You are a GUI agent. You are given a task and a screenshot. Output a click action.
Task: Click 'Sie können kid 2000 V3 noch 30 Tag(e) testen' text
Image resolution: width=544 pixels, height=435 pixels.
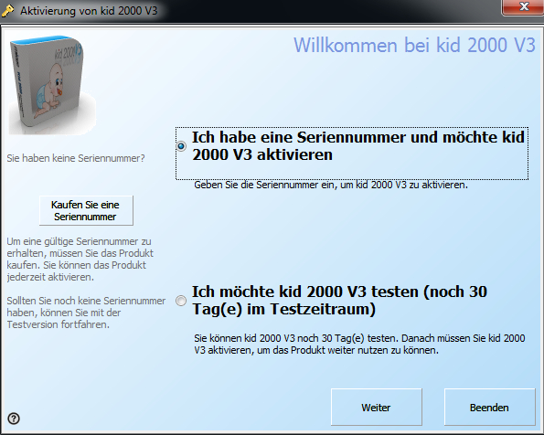(x=359, y=345)
